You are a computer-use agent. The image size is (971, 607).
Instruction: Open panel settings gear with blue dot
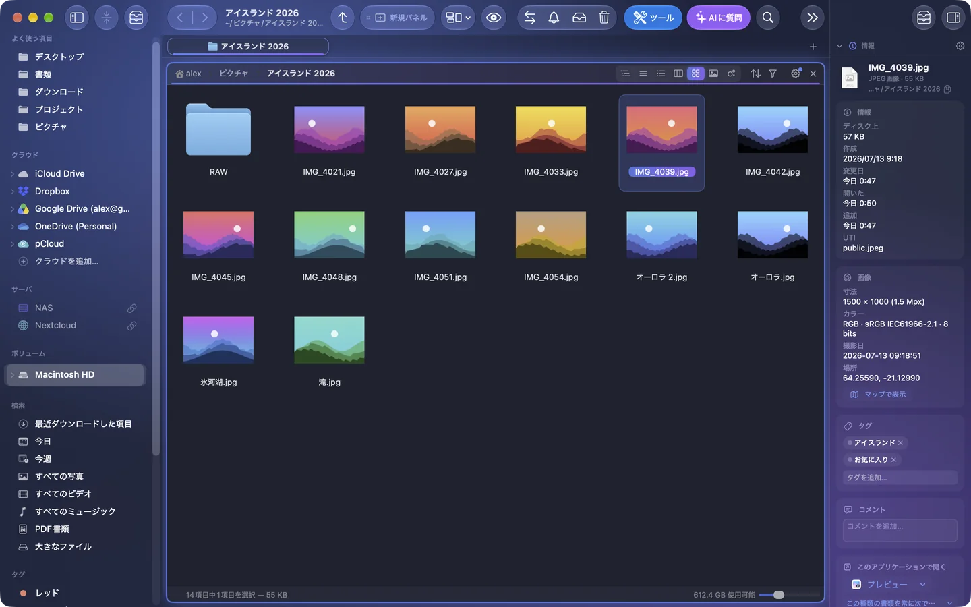click(x=796, y=73)
